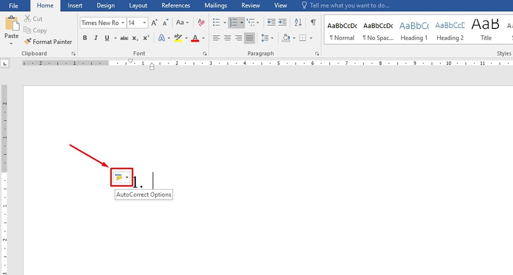The image size is (513, 275).
Task: Expand the font size dropdown
Action: click(x=144, y=22)
